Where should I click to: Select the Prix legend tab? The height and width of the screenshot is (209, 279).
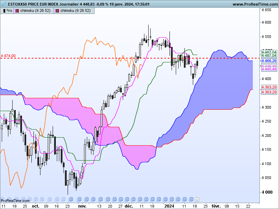click(7, 11)
